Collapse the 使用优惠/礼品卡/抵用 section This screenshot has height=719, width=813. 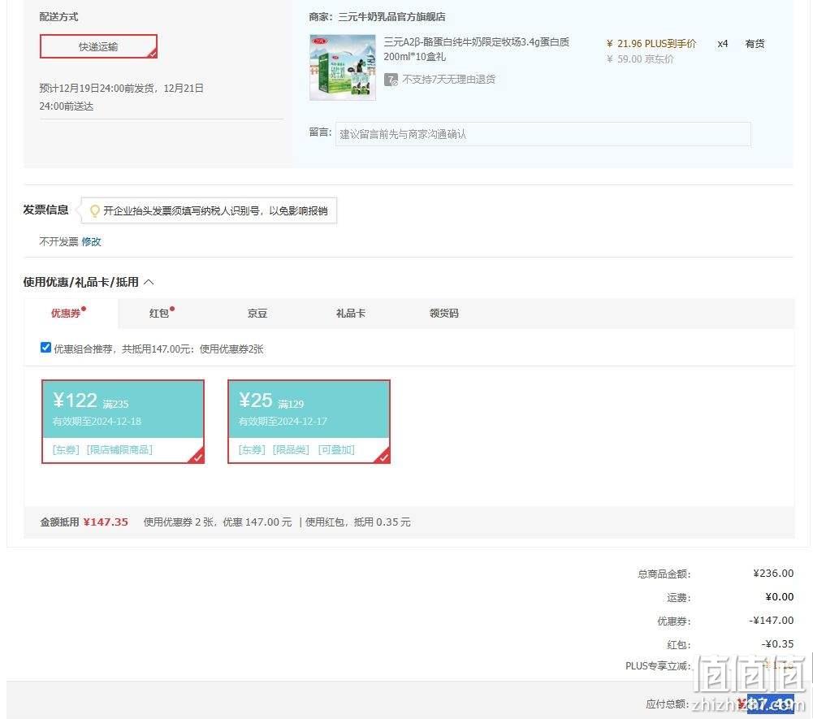point(149,282)
